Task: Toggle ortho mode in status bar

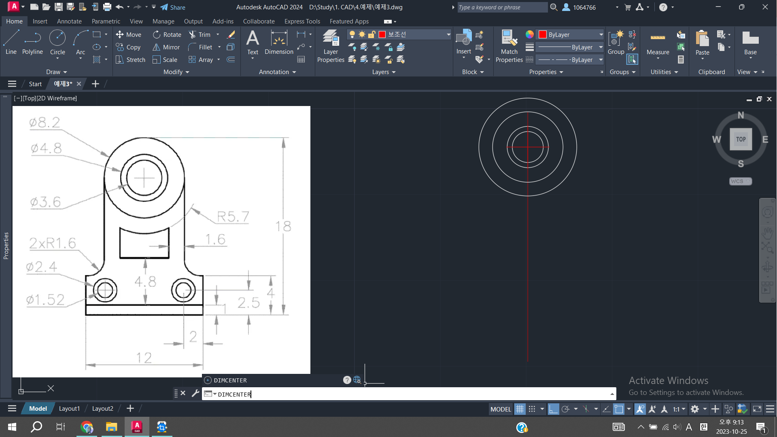Action: pos(553,409)
